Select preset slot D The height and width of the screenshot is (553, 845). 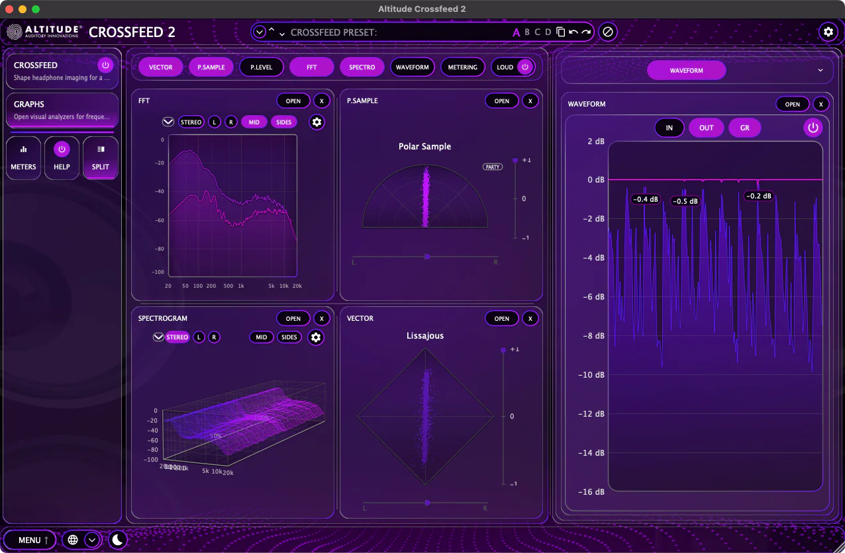click(548, 32)
